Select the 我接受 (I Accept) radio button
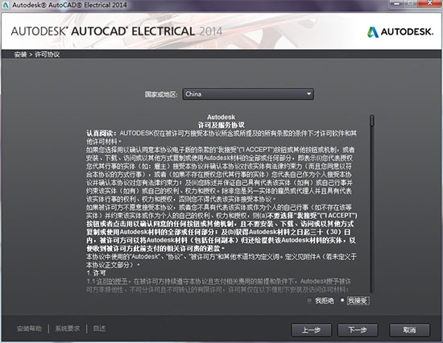The width and height of the screenshot is (443, 343). click(x=342, y=300)
